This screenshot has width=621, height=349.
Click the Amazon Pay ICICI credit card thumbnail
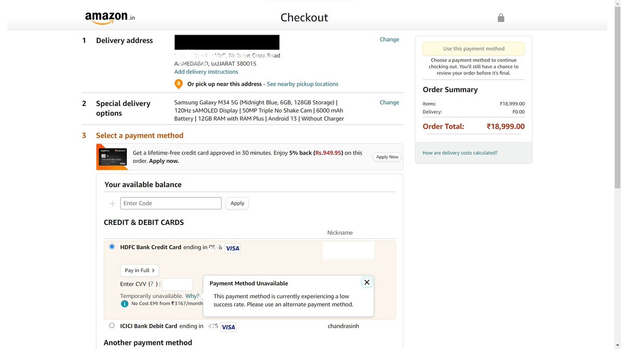[x=112, y=157]
